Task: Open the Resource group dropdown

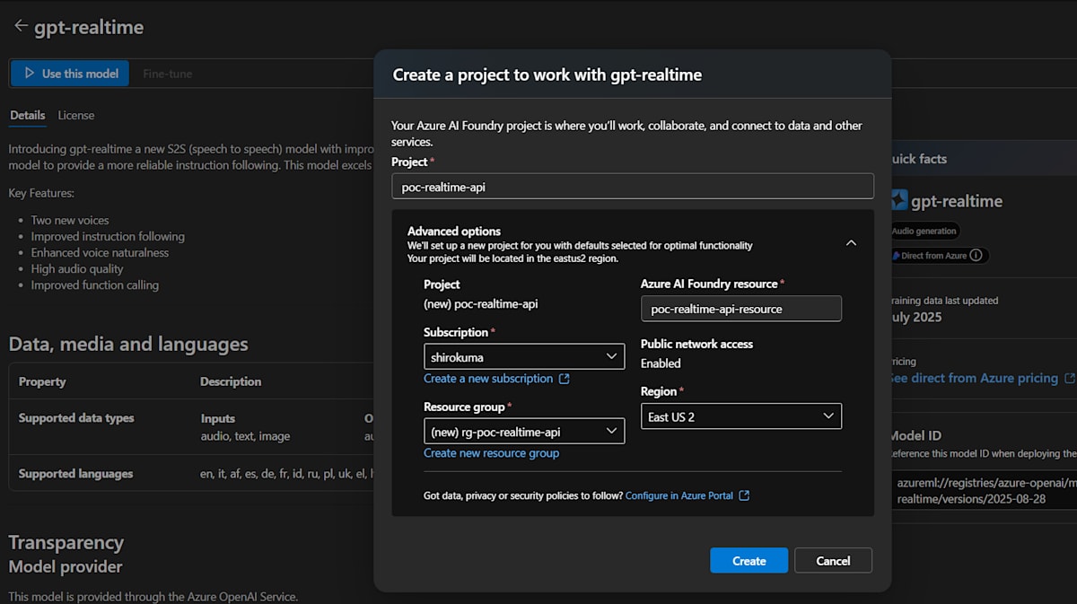Action: pyautogui.click(x=524, y=432)
